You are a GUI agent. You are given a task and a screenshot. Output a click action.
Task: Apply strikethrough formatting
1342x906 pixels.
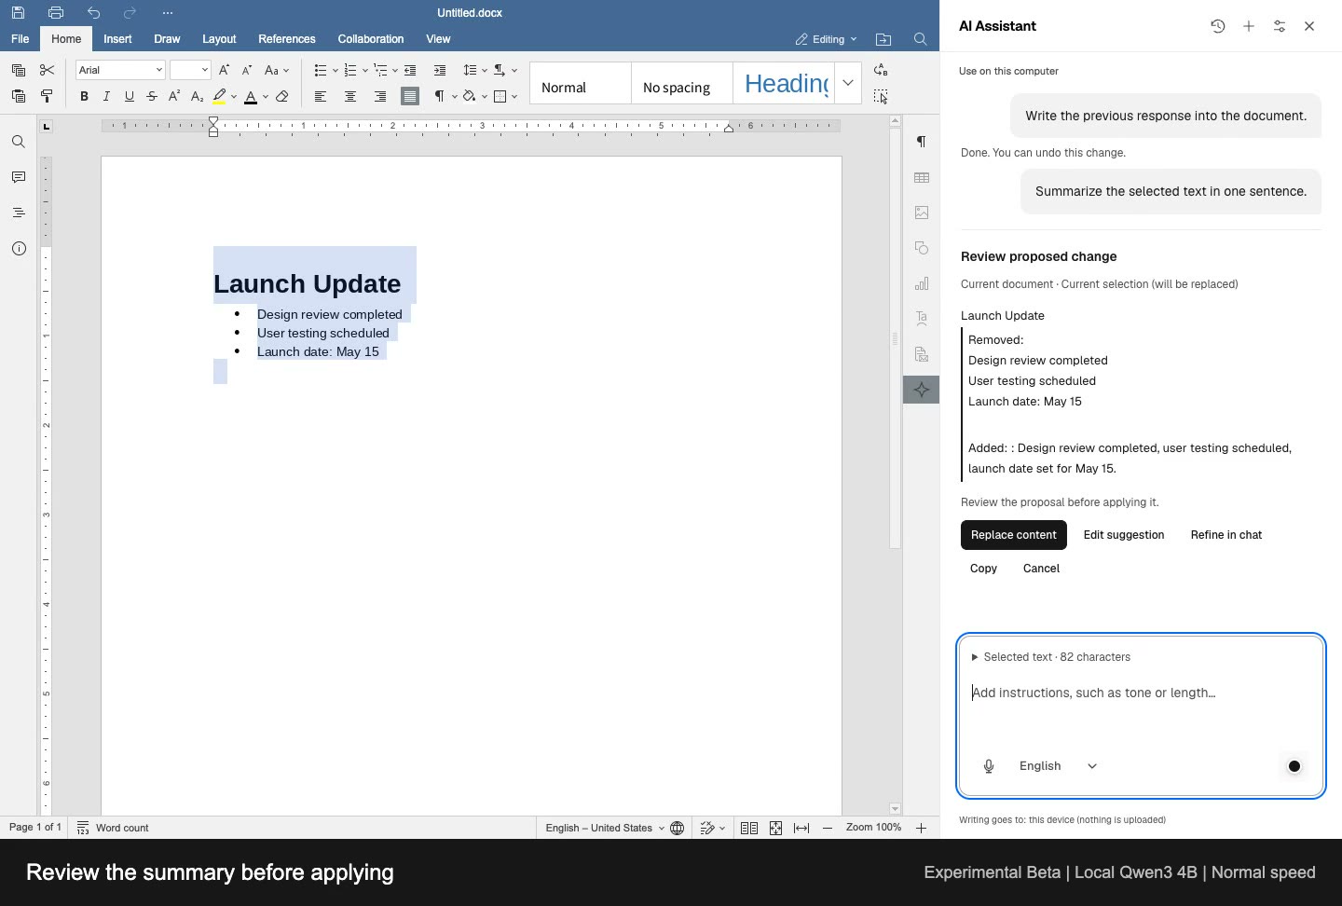pos(152,96)
